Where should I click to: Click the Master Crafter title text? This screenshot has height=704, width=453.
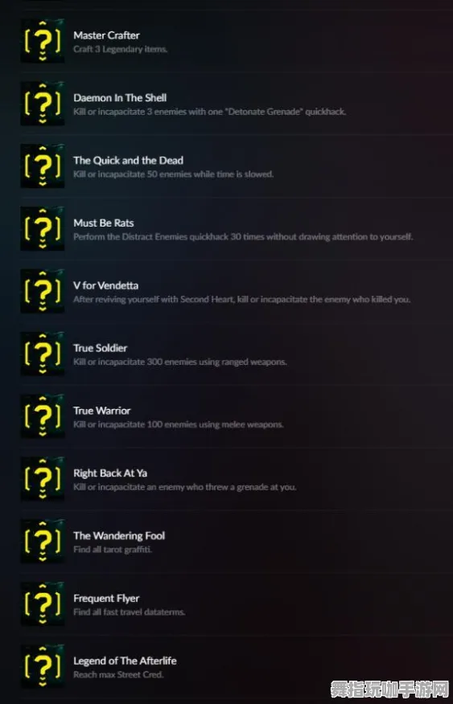106,35
